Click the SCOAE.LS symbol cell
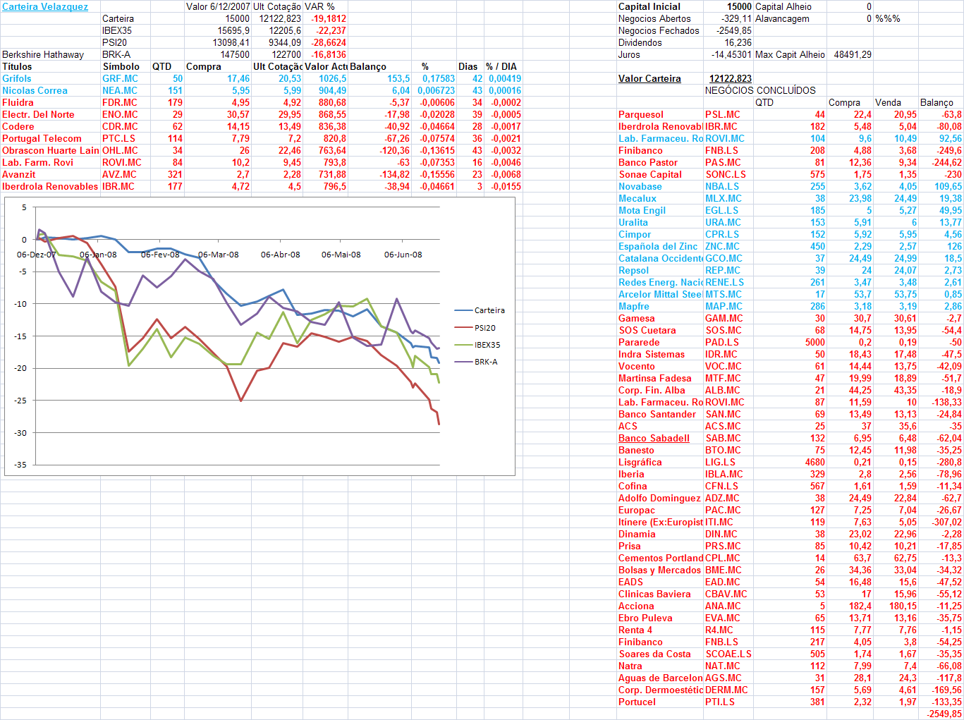 click(x=728, y=654)
